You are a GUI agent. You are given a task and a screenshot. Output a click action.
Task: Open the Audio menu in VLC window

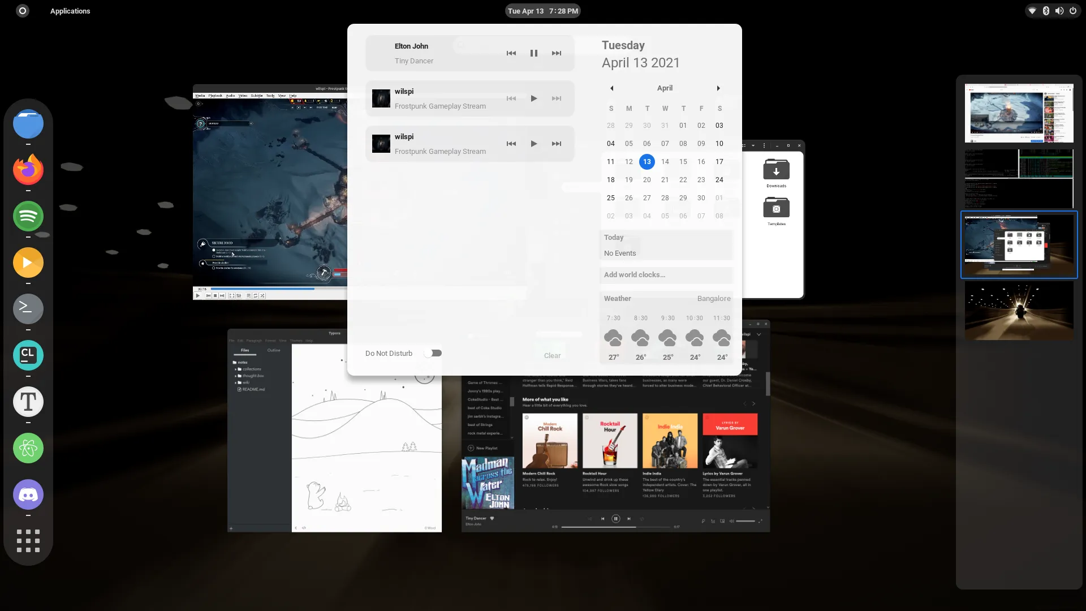[230, 96]
